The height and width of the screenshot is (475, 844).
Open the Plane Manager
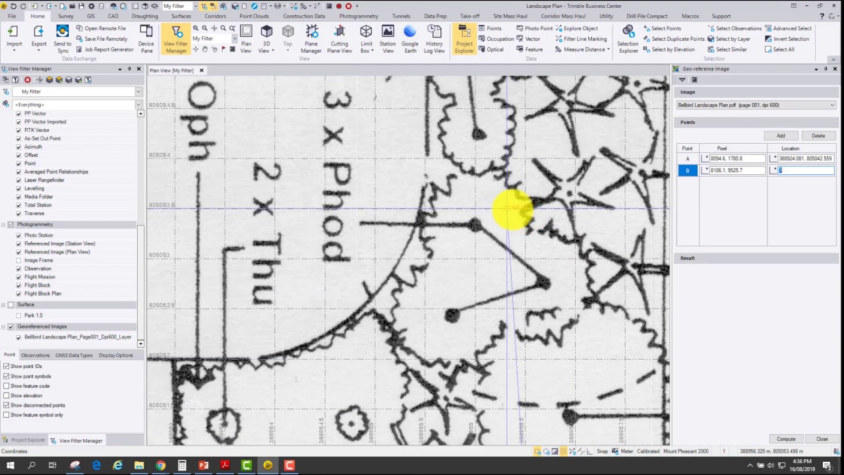[311, 39]
